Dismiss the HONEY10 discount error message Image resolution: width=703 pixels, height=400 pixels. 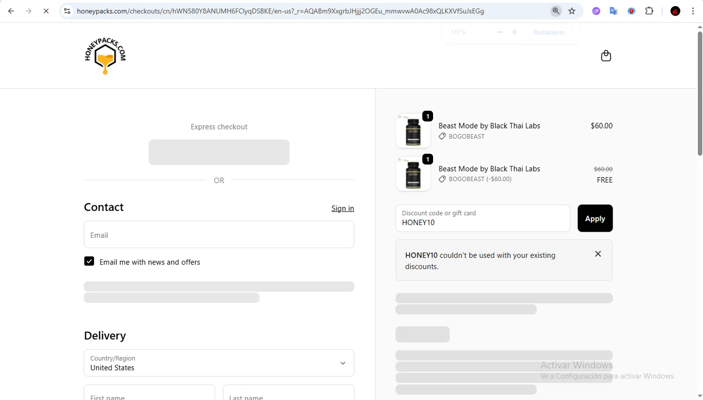tap(598, 254)
